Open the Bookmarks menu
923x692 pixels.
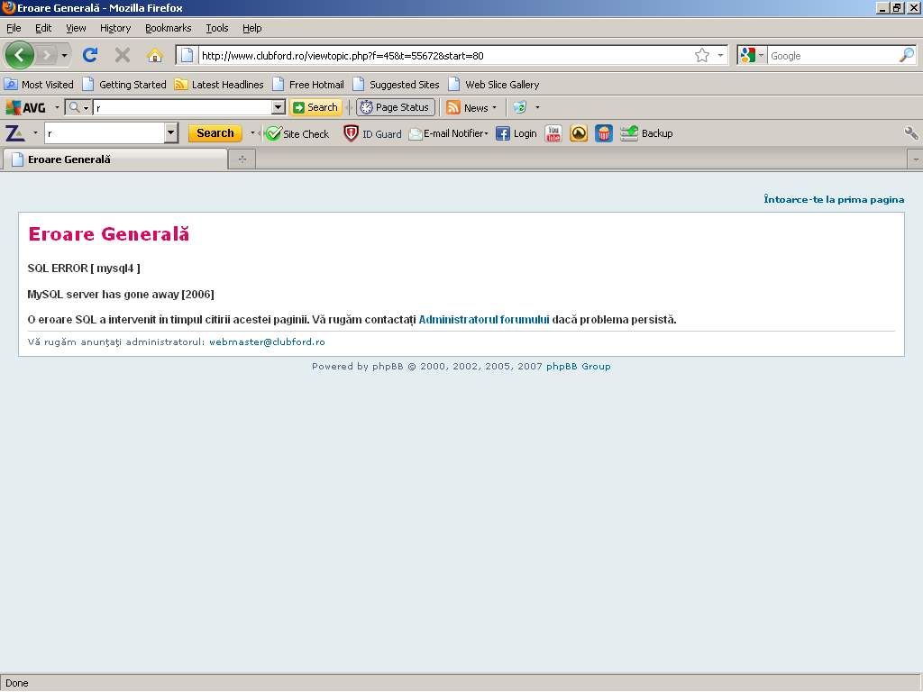point(168,28)
